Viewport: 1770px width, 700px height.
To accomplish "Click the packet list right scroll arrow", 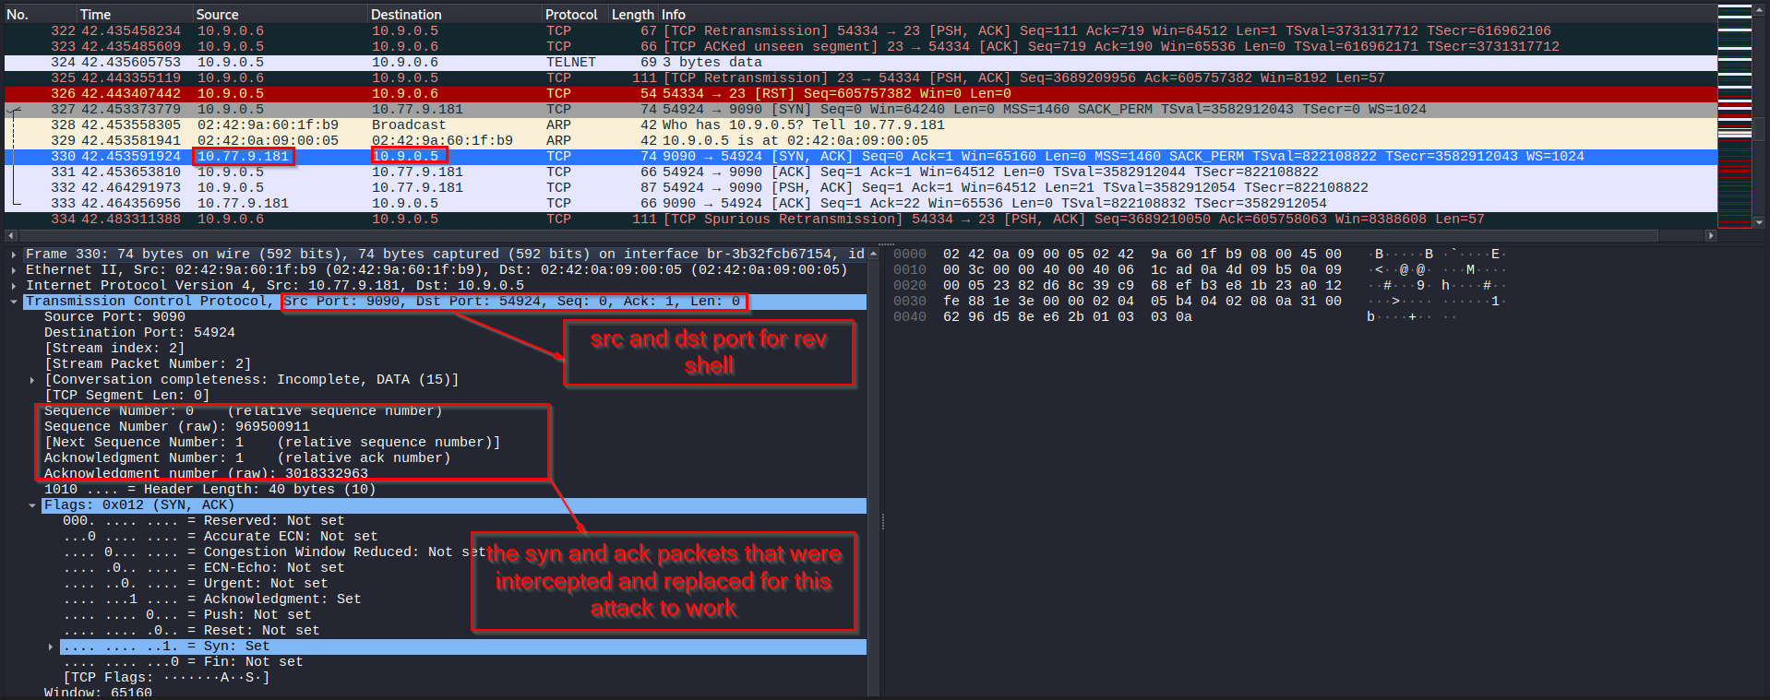I will (1710, 235).
